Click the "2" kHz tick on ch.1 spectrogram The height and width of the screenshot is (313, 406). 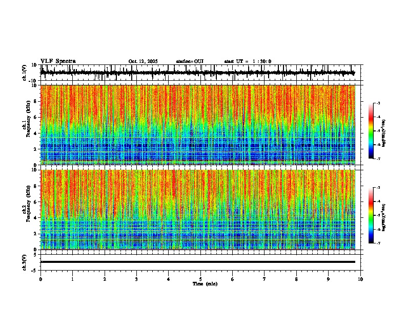35,149
